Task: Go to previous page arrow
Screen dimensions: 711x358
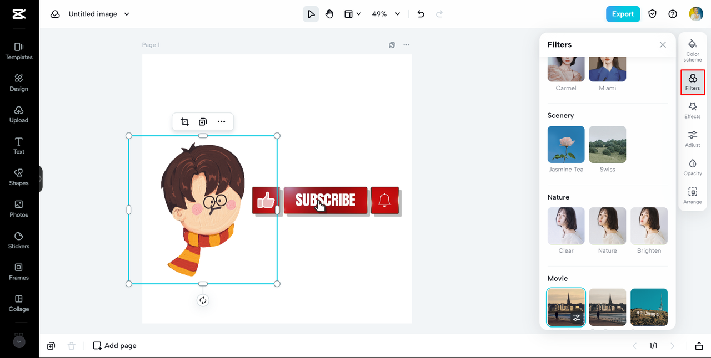Action: (635, 346)
